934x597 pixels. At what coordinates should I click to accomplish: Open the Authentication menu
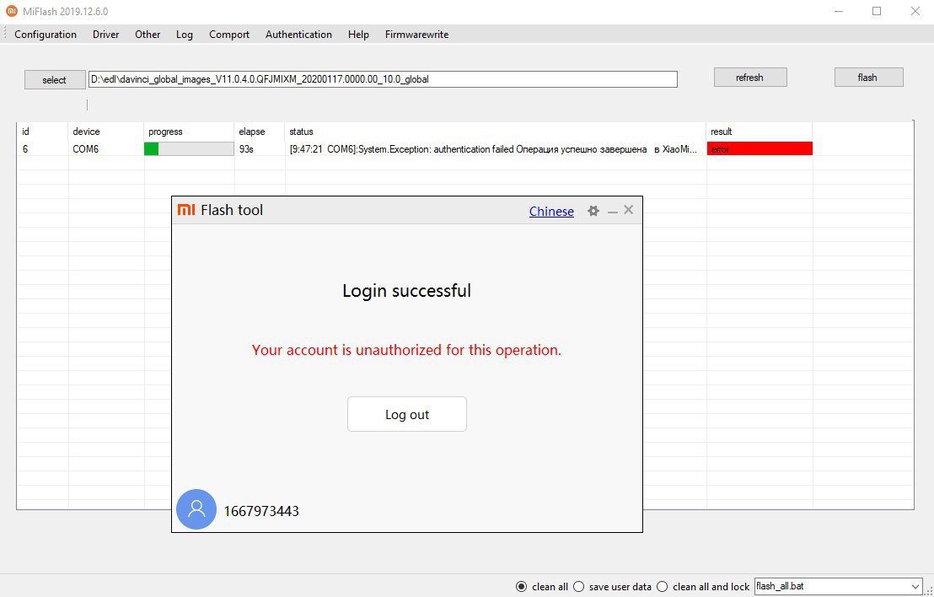(298, 35)
